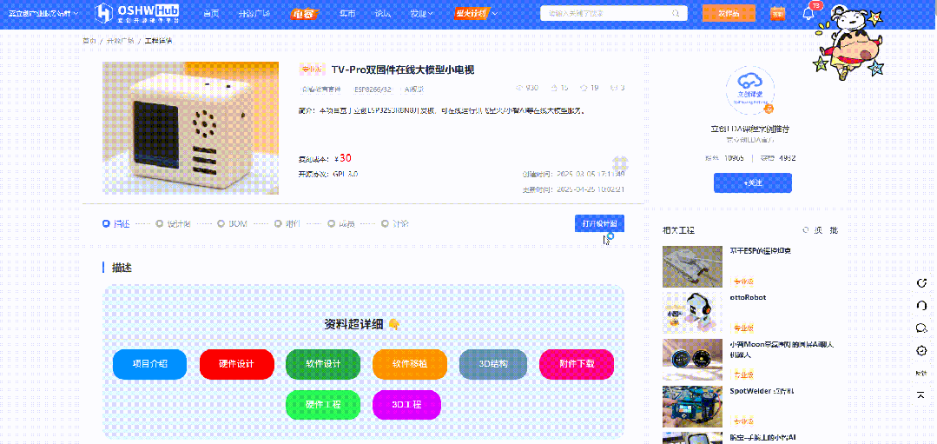Click the GPL 3.0 license text
The height and width of the screenshot is (444, 937).
(x=346, y=174)
